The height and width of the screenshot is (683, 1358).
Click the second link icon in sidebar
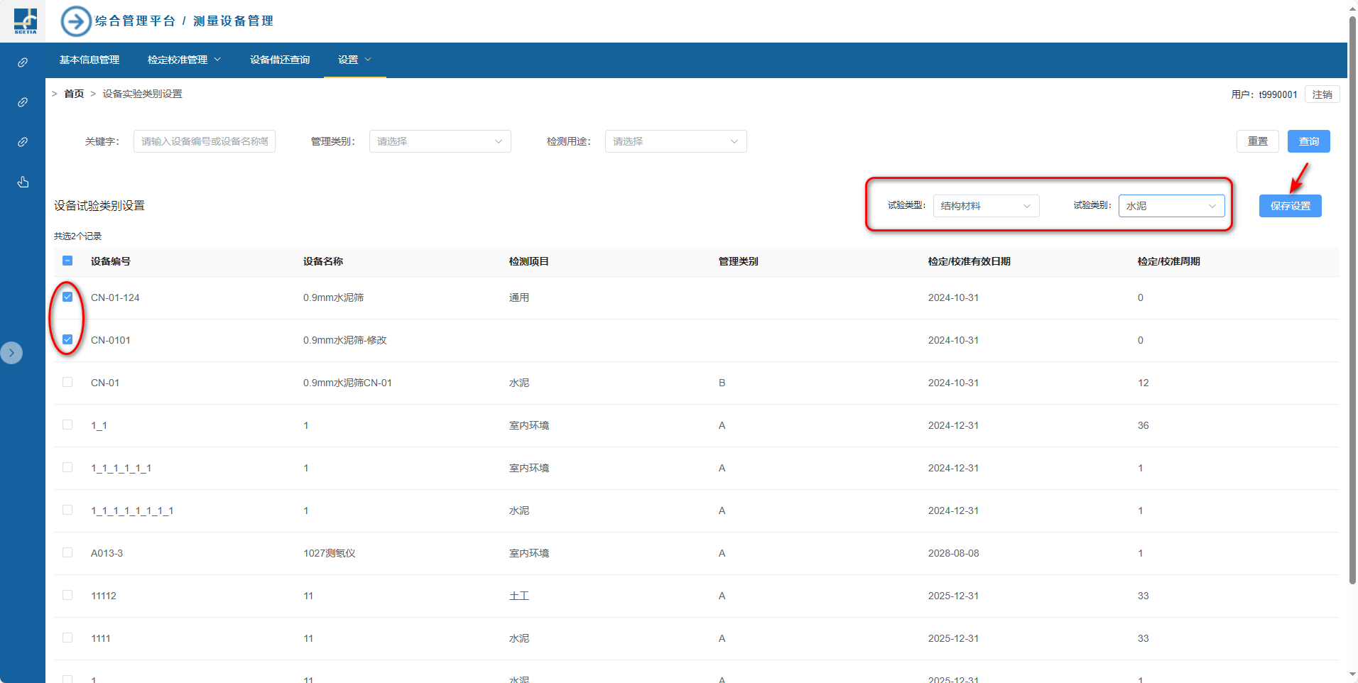23,102
